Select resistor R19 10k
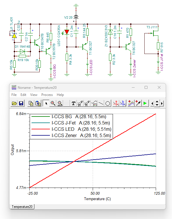The image size is (172, 219). click(x=22, y=56)
